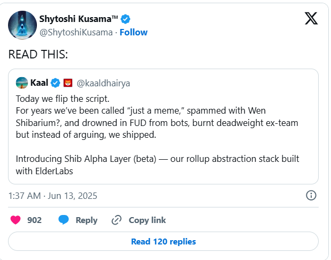Click Shytoshi Kusama's blue verified badge

tap(126, 19)
